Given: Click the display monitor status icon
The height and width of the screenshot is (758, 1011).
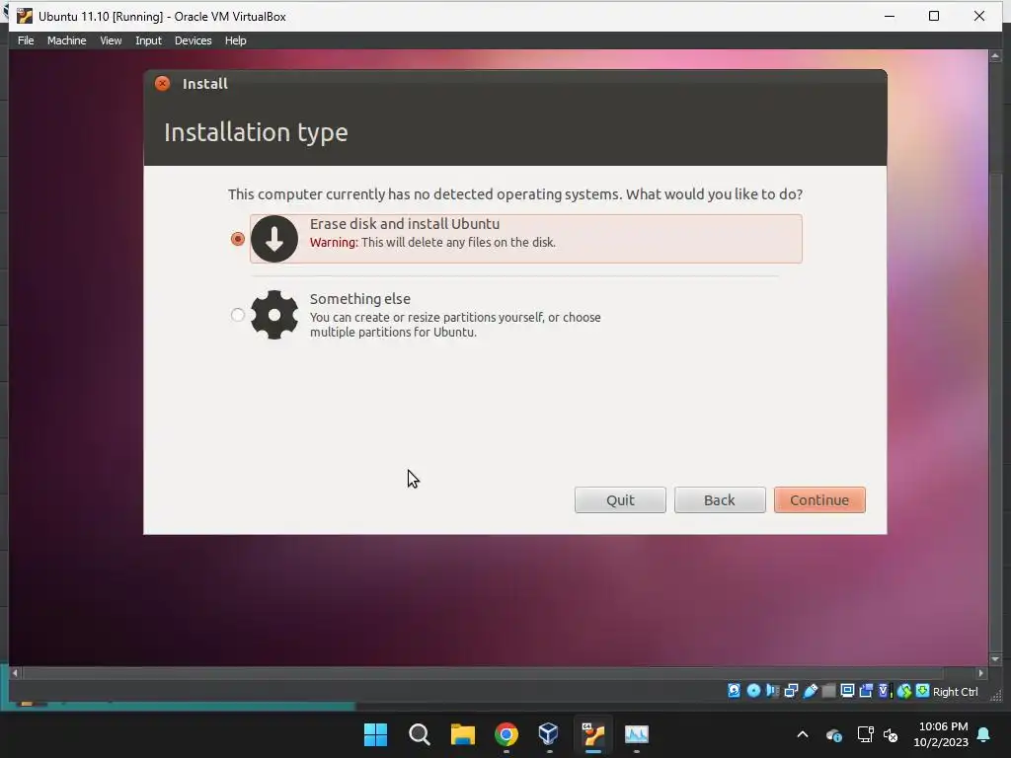Looking at the screenshot, I should click(847, 691).
